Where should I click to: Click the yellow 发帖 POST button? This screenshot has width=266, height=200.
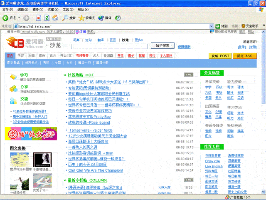pos(220,56)
